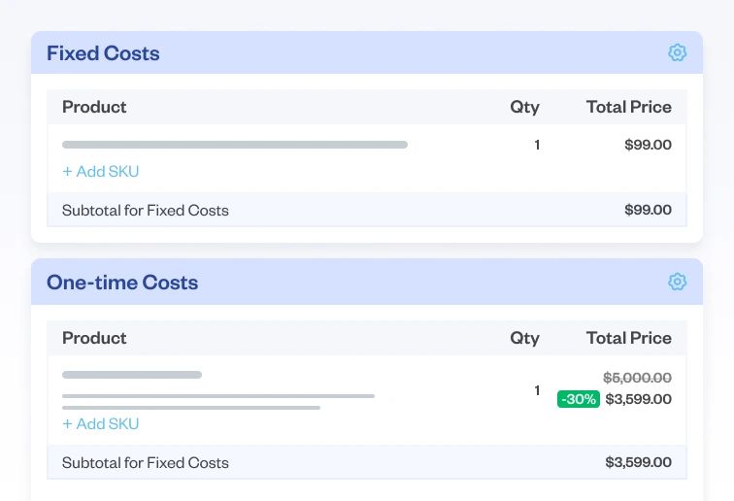Sort by Qty column in One-time Costs table
This screenshot has width=734, height=501.
coord(524,338)
